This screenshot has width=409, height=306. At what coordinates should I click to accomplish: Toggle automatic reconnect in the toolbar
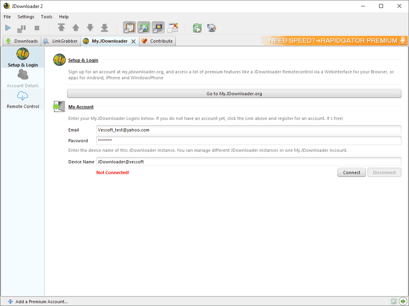click(144, 27)
